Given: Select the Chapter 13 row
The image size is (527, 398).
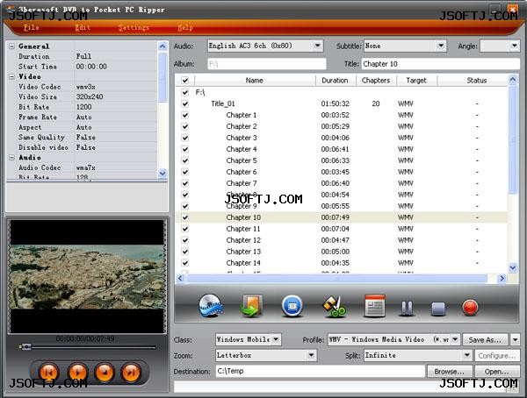Looking at the screenshot, I should point(341,252).
